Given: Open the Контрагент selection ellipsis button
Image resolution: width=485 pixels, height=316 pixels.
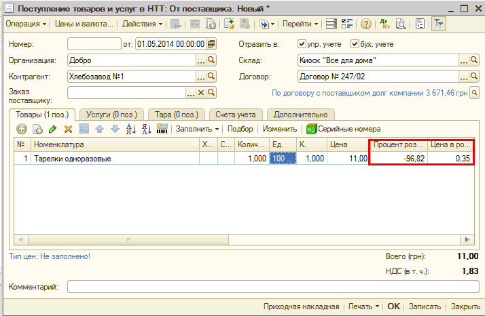Looking at the screenshot, I should click(201, 76).
